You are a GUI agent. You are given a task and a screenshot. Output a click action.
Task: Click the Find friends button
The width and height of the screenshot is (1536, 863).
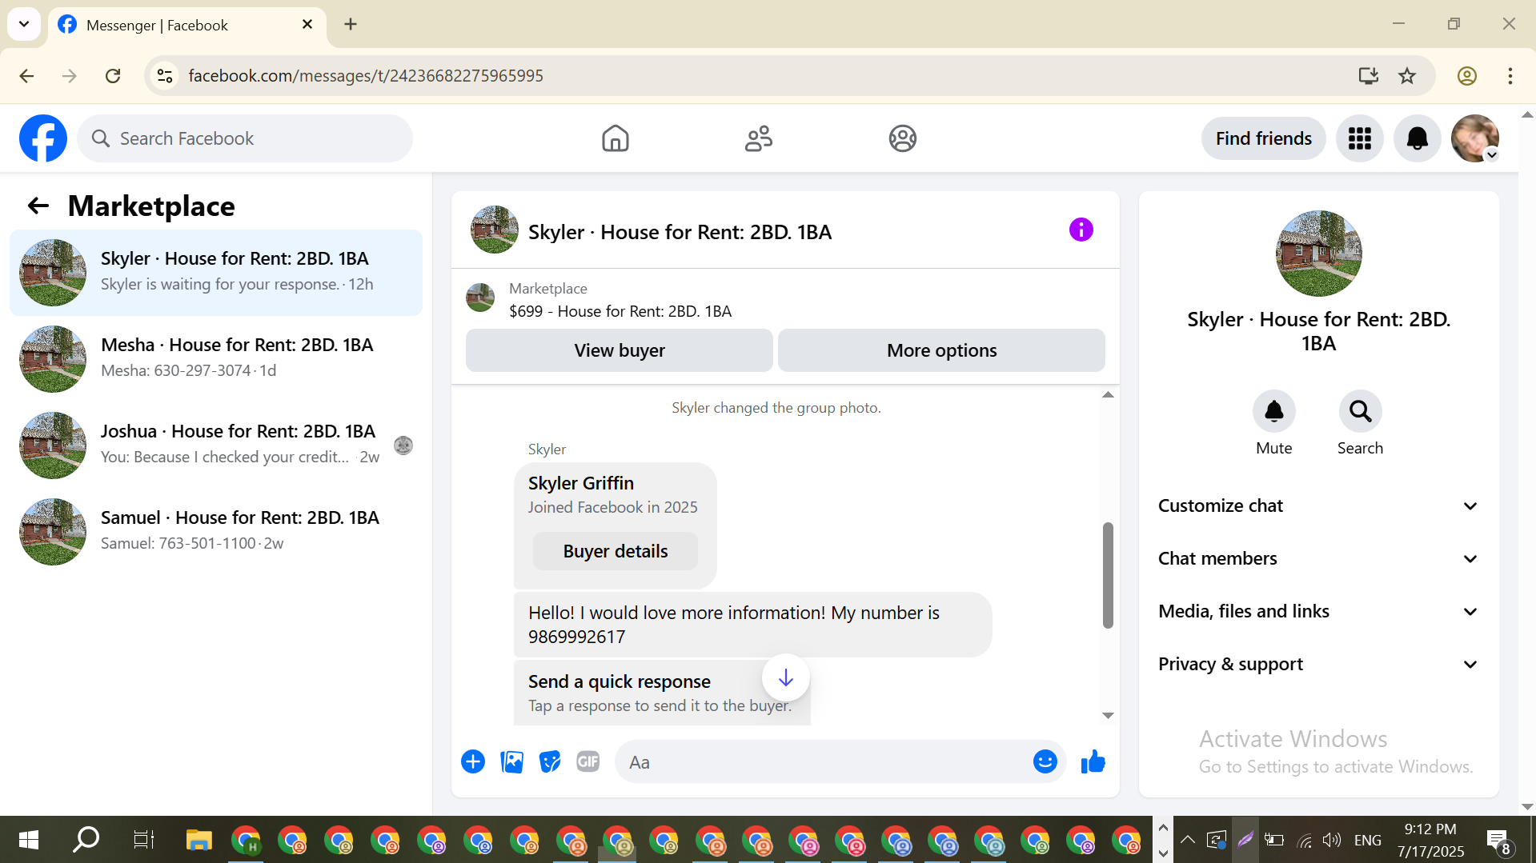click(x=1263, y=138)
